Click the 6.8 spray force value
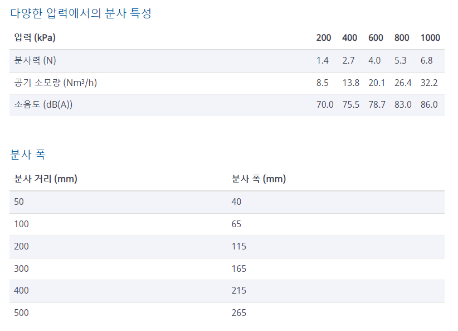Screen dimensions: 458x331 [x=427, y=61]
